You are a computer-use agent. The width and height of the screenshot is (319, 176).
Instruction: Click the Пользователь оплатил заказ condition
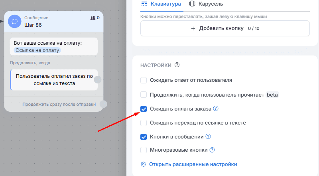pyautogui.click(x=54, y=80)
